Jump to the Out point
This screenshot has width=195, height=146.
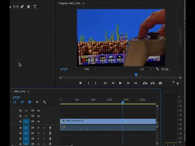coord(136,83)
